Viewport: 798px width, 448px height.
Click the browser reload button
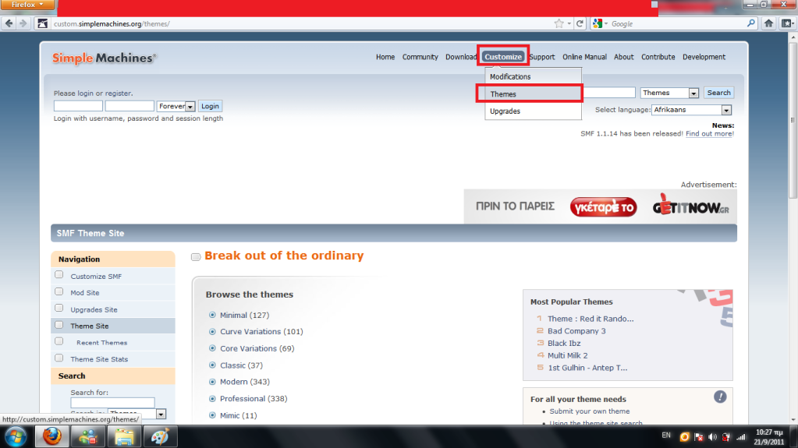(x=580, y=23)
